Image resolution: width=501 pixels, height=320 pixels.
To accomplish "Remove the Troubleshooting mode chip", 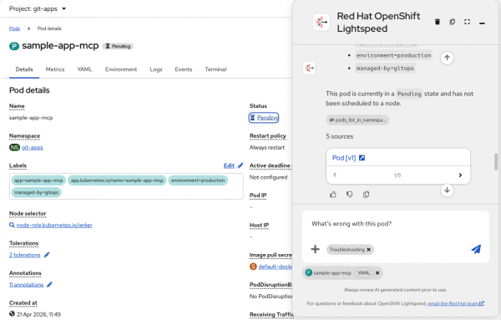I will click(369, 249).
